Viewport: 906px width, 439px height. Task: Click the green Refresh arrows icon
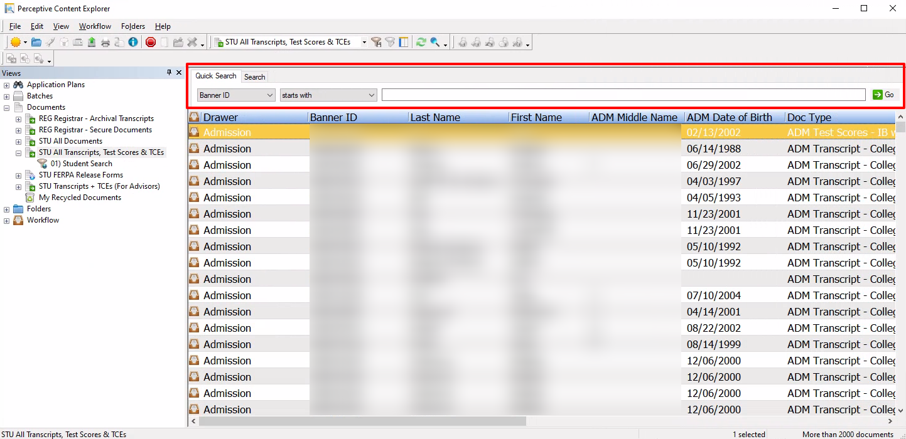tap(421, 42)
